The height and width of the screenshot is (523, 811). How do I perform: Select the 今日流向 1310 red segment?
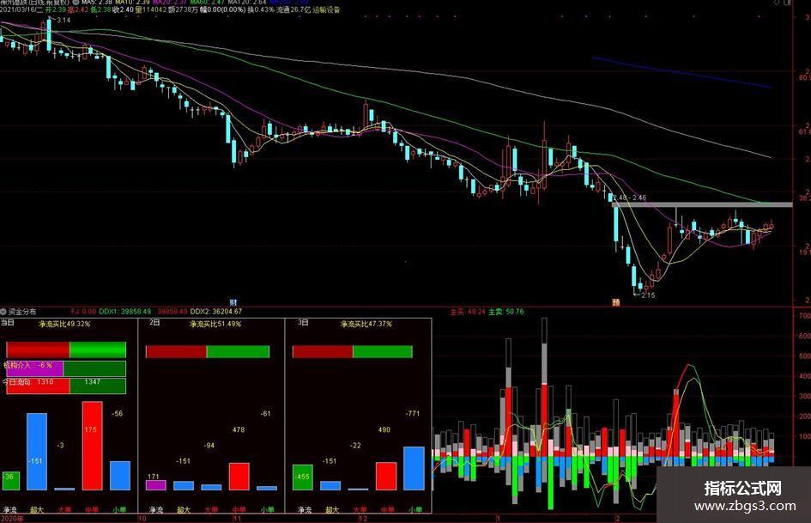37,386
